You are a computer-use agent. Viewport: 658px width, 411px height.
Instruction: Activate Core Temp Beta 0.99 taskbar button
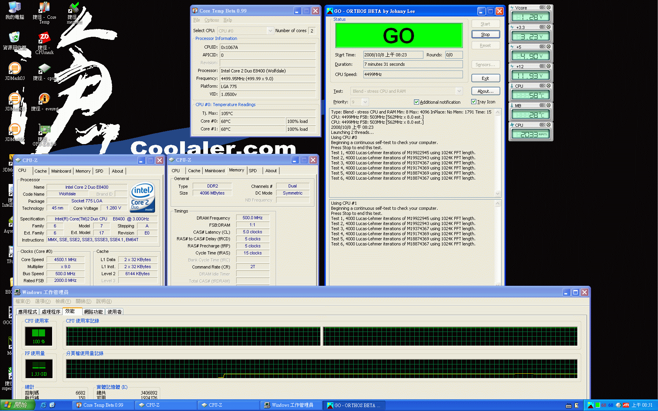pos(103,405)
